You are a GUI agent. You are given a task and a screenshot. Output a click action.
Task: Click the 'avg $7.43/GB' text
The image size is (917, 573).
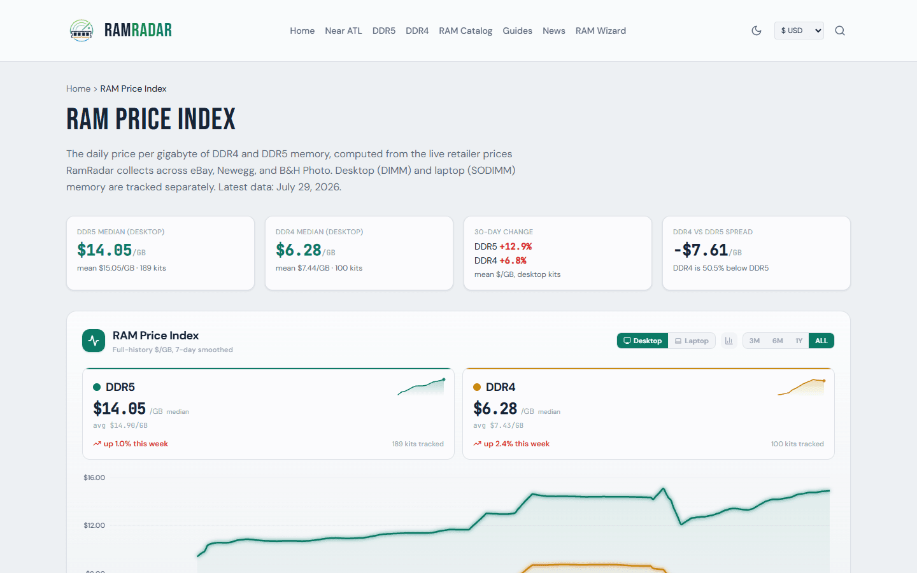[x=498, y=425]
